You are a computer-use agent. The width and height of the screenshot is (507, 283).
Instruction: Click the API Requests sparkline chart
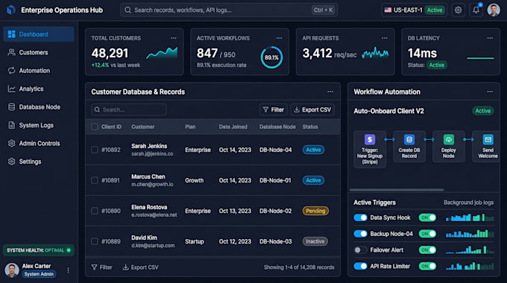pyautogui.click(x=375, y=53)
